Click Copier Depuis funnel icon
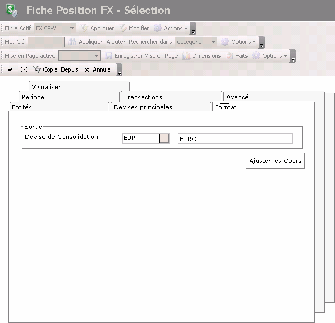Image resolution: width=335 pixels, height=323 pixels. [56, 69]
